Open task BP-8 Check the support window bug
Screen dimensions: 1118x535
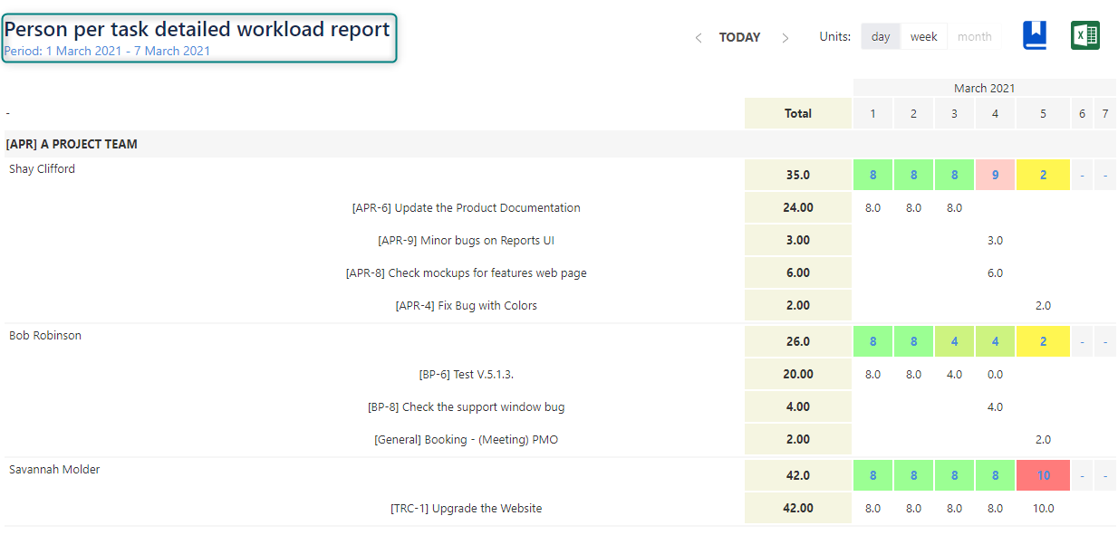466,407
